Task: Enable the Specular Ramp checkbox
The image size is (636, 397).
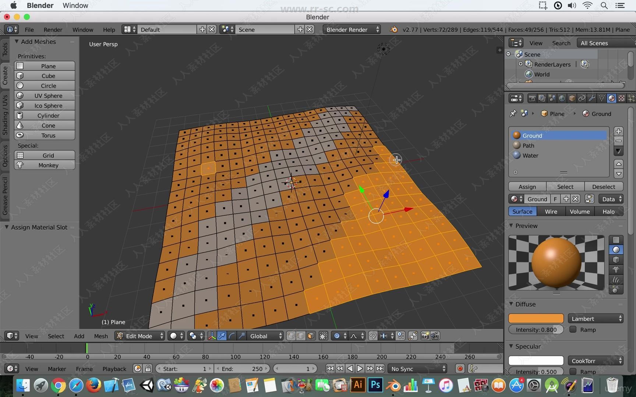Action: coord(573,371)
